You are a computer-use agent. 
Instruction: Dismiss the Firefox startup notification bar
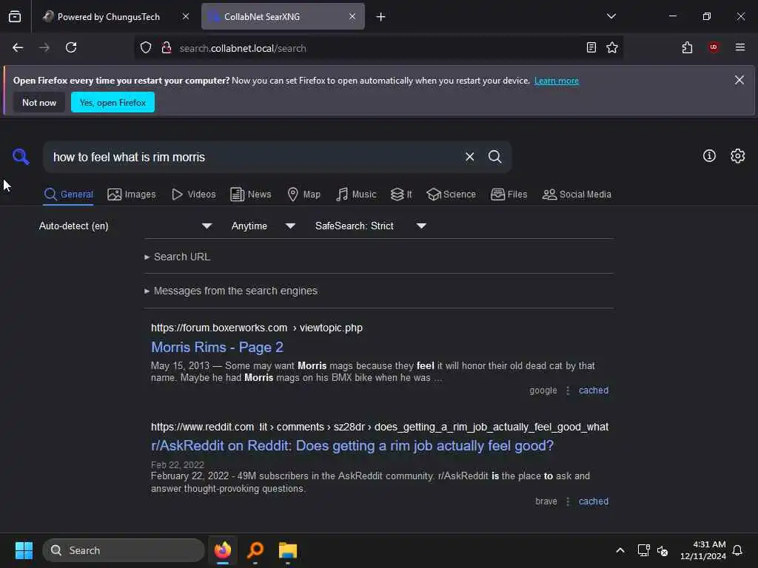tap(739, 80)
